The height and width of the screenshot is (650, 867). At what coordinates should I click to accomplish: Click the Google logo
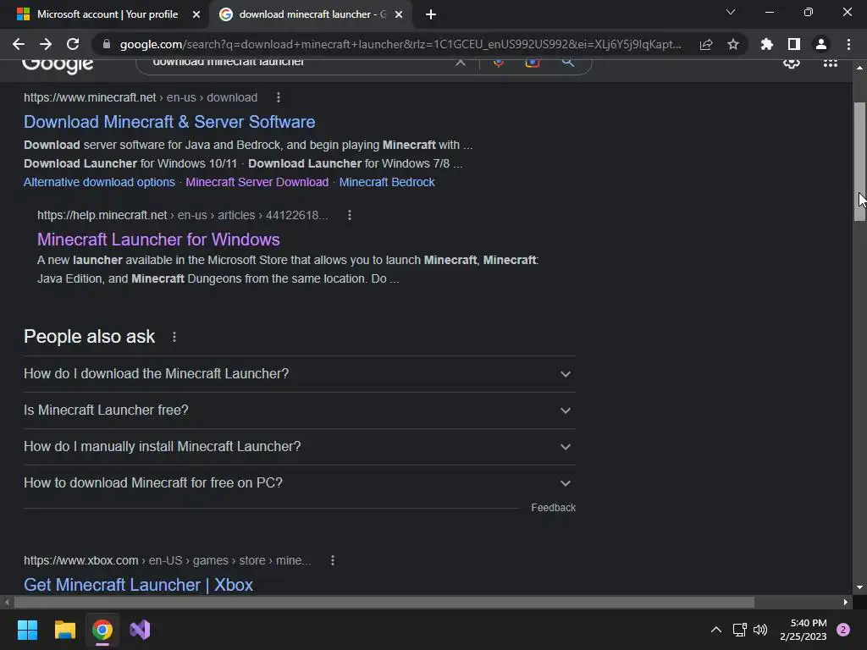(x=58, y=64)
